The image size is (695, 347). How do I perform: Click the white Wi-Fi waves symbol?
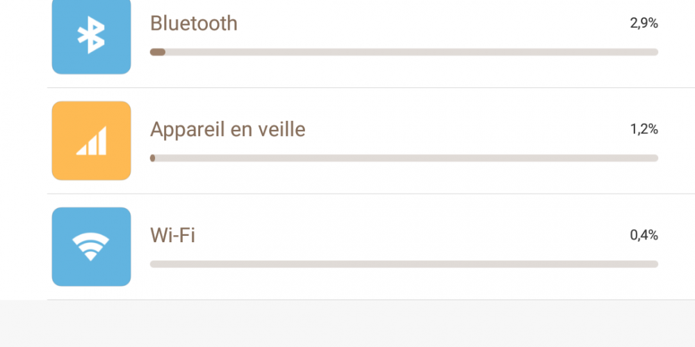click(91, 246)
